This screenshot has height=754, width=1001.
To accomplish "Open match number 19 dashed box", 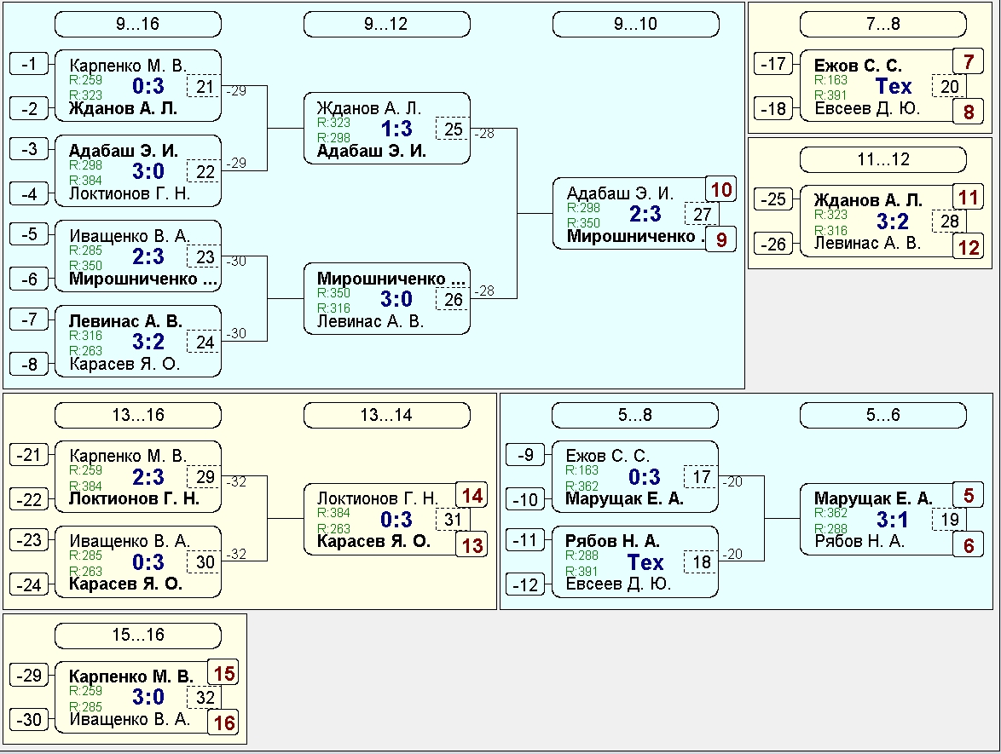I will (x=949, y=520).
